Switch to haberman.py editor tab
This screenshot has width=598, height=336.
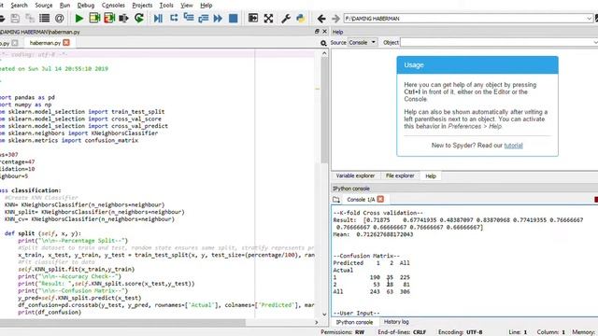click(x=45, y=43)
